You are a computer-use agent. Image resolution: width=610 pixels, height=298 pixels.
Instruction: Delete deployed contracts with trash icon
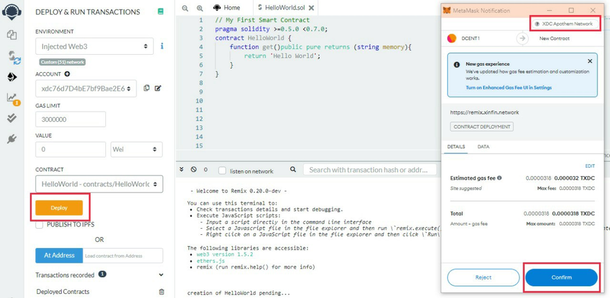click(x=162, y=292)
